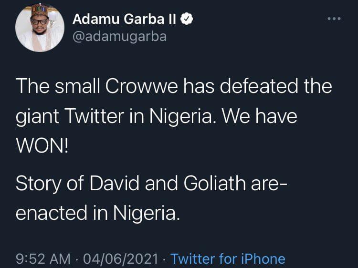
Task: Open the tweet's three-dot more options menu
Action: click(334, 19)
